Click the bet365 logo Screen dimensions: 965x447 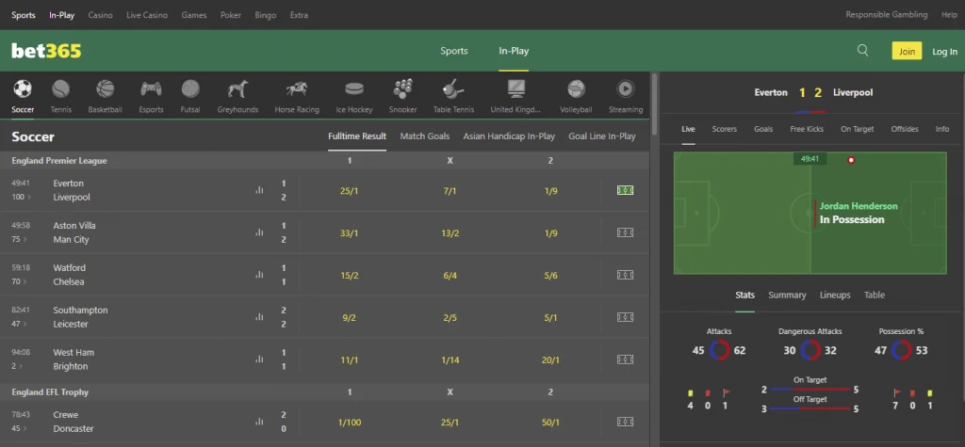click(x=46, y=51)
